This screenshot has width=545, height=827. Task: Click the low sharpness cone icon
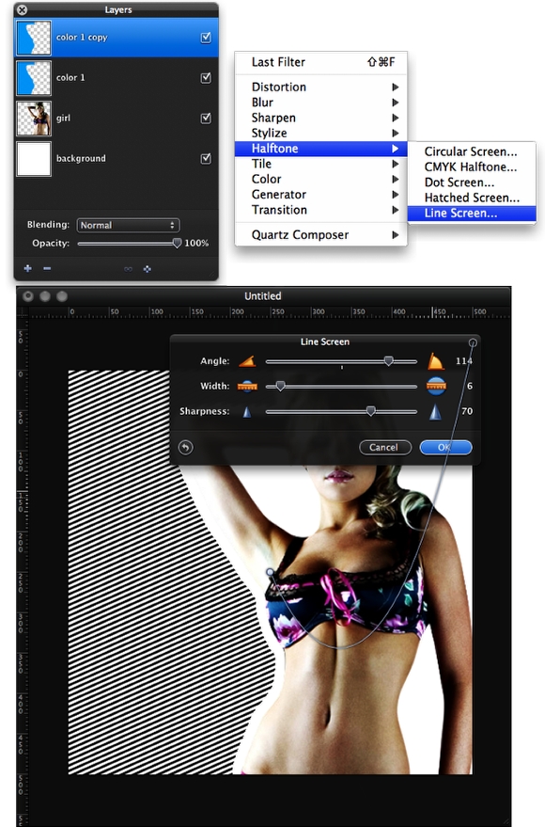click(247, 411)
